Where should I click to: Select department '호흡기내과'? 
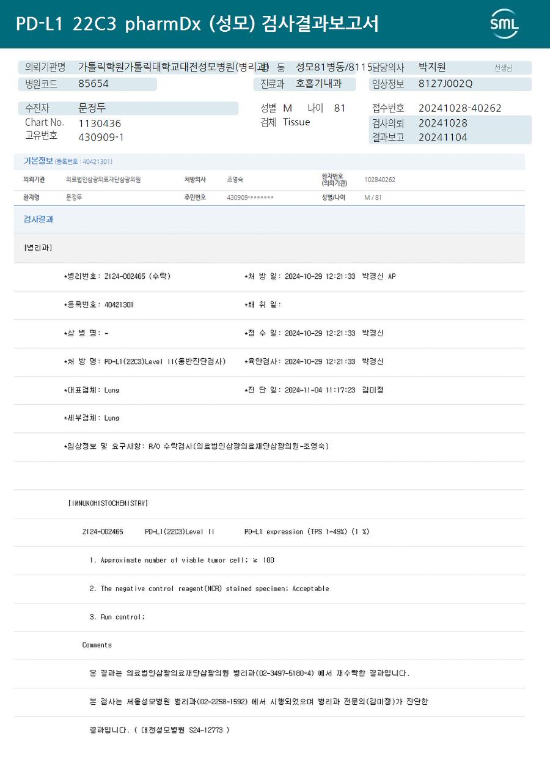coord(318,84)
